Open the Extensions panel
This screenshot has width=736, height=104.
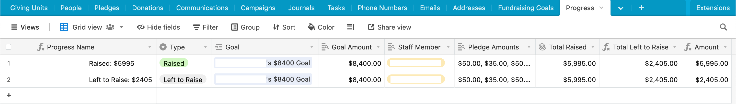point(712,8)
